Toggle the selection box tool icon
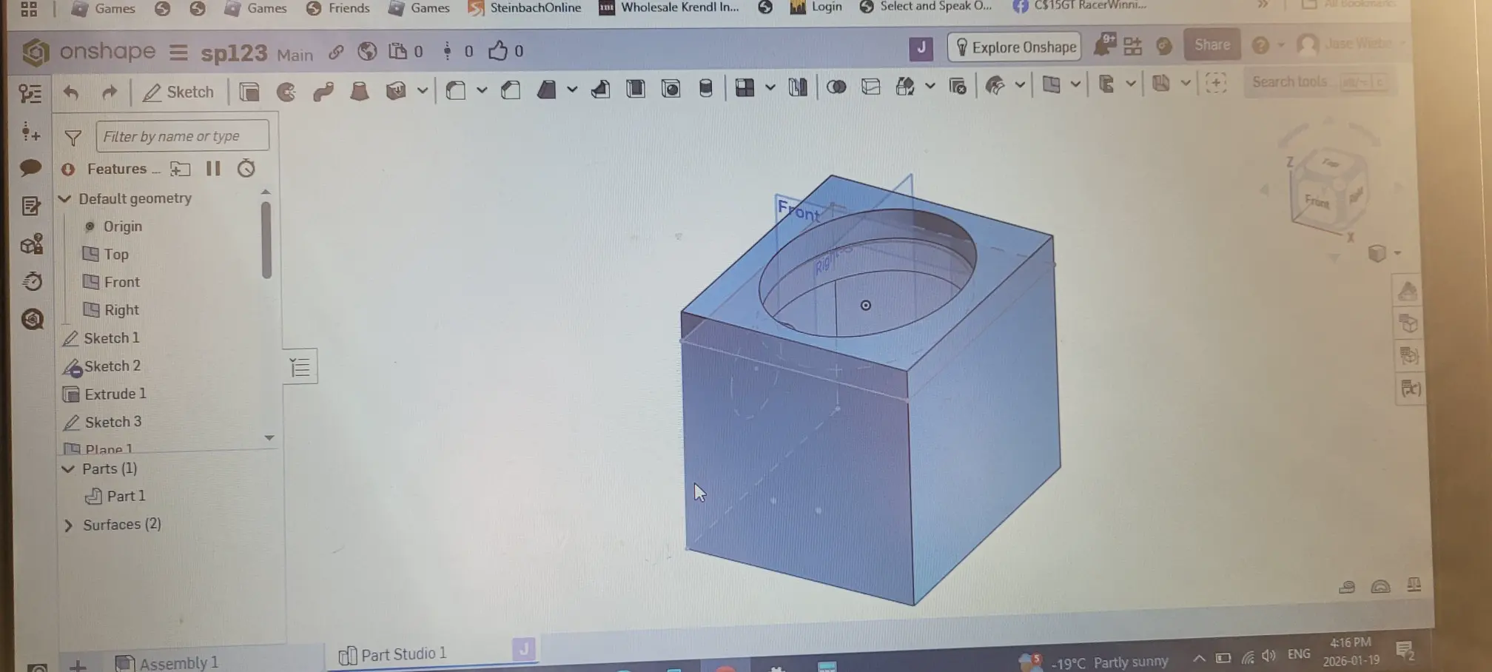 (1216, 82)
